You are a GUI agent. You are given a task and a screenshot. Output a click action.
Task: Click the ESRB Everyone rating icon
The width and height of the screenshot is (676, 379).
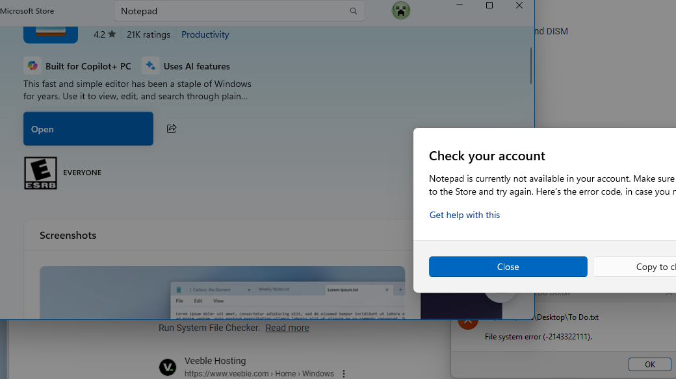tap(40, 173)
